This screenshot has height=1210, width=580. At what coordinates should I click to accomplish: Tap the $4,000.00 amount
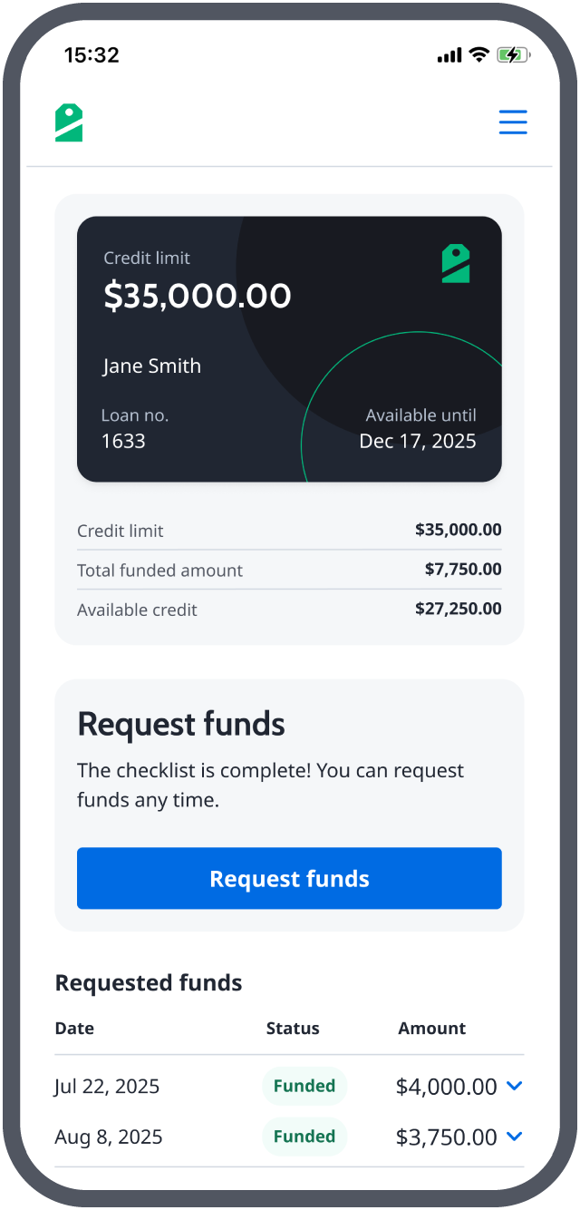tap(447, 1086)
